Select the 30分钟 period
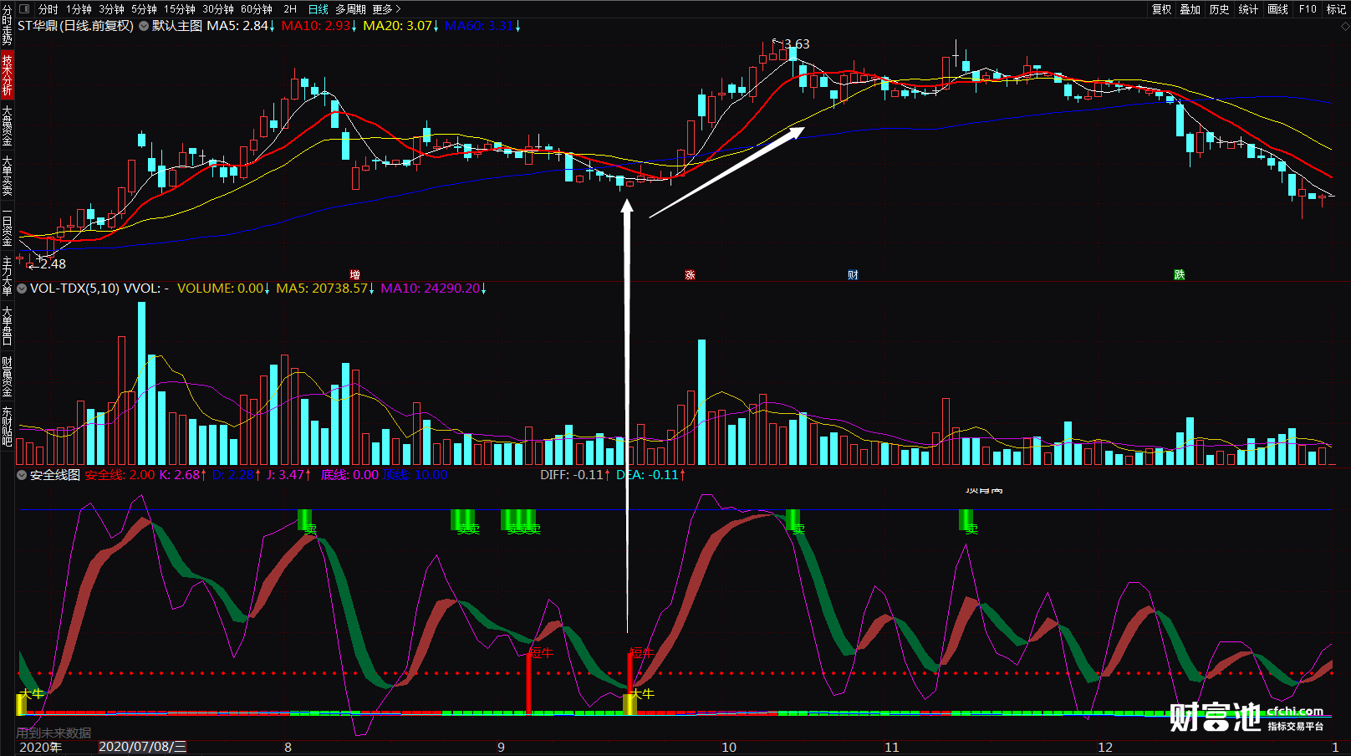 tap(218, 9)
